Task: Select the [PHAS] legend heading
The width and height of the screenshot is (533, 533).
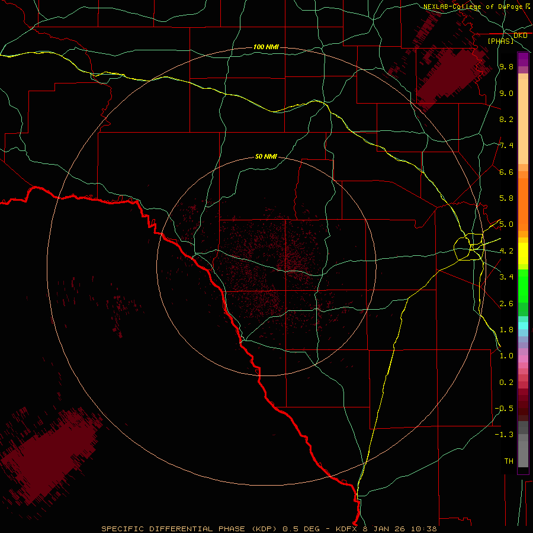Action: tap(500, 41)
